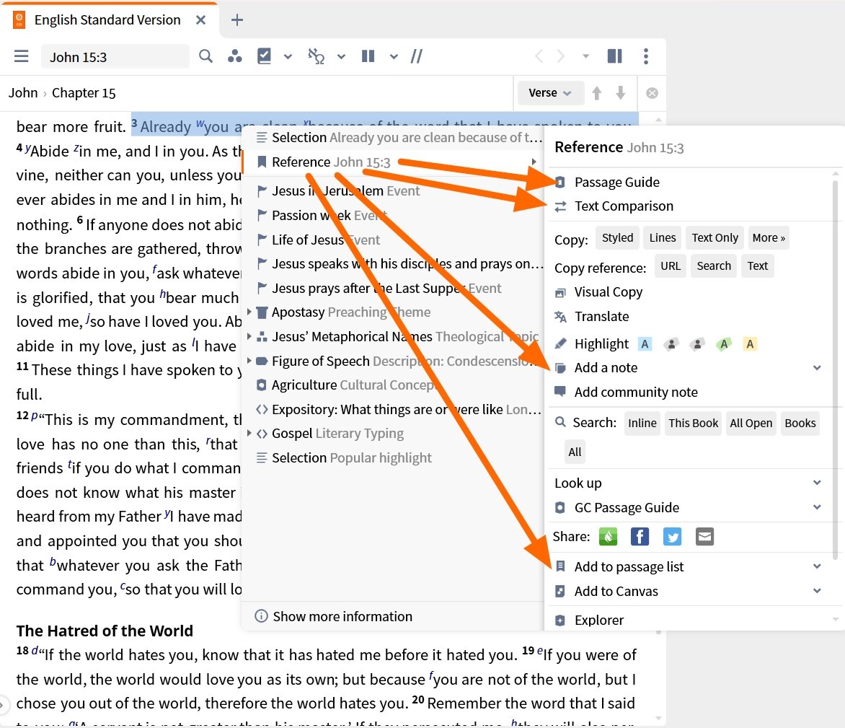845x728 pixels.
Task: Expand the Add a note options chevron
Action: 817,368
